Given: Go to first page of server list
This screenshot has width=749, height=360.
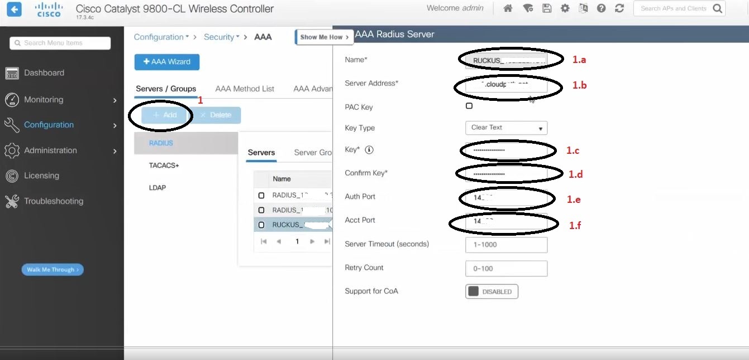Looking at the screenshot, I should point(264,241).
